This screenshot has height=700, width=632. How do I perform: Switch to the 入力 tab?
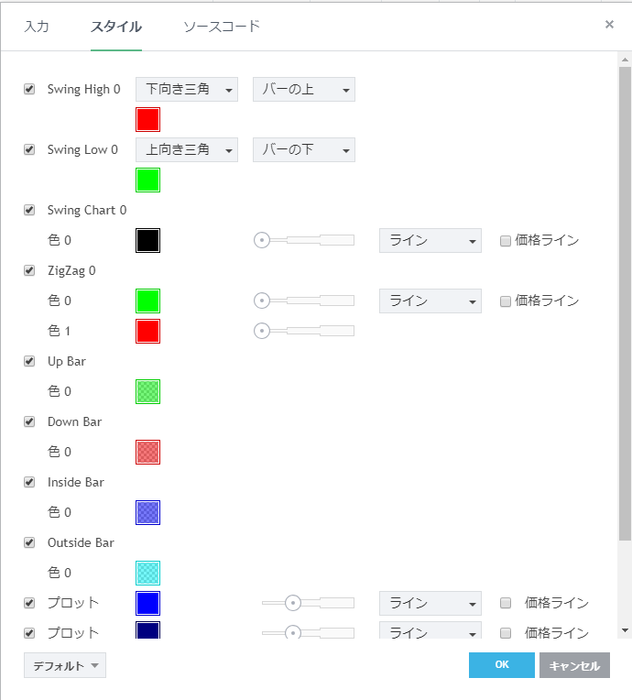37,27
